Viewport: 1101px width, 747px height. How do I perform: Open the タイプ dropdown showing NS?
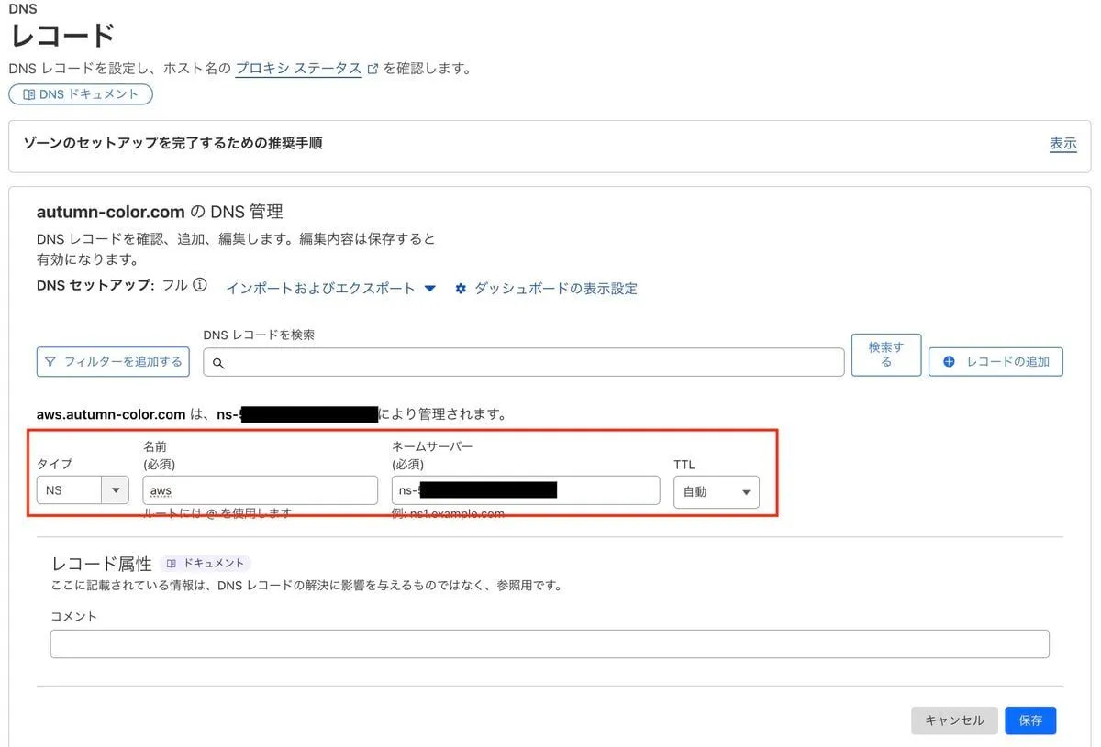[x=83, y=490]
